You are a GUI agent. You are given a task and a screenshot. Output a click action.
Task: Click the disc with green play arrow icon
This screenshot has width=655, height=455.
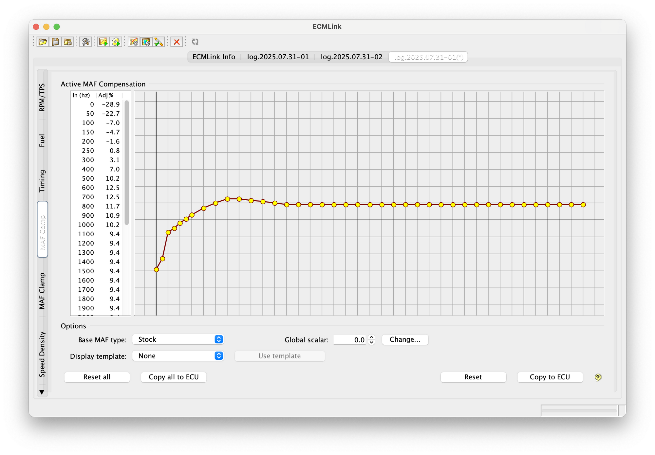[x=116, y=42]
